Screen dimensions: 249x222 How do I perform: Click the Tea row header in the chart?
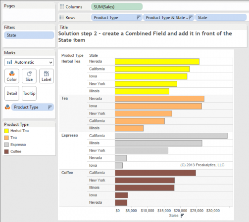(64, 98)
